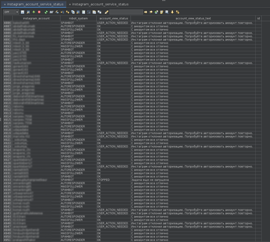The width and height of the screenshot is (270, 242).
Task: Close the first instagram_account_service_status tab
Action: coord(5,4)
